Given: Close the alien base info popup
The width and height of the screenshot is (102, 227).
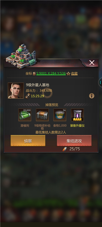Looking at the screenshot, I should 92,63.
